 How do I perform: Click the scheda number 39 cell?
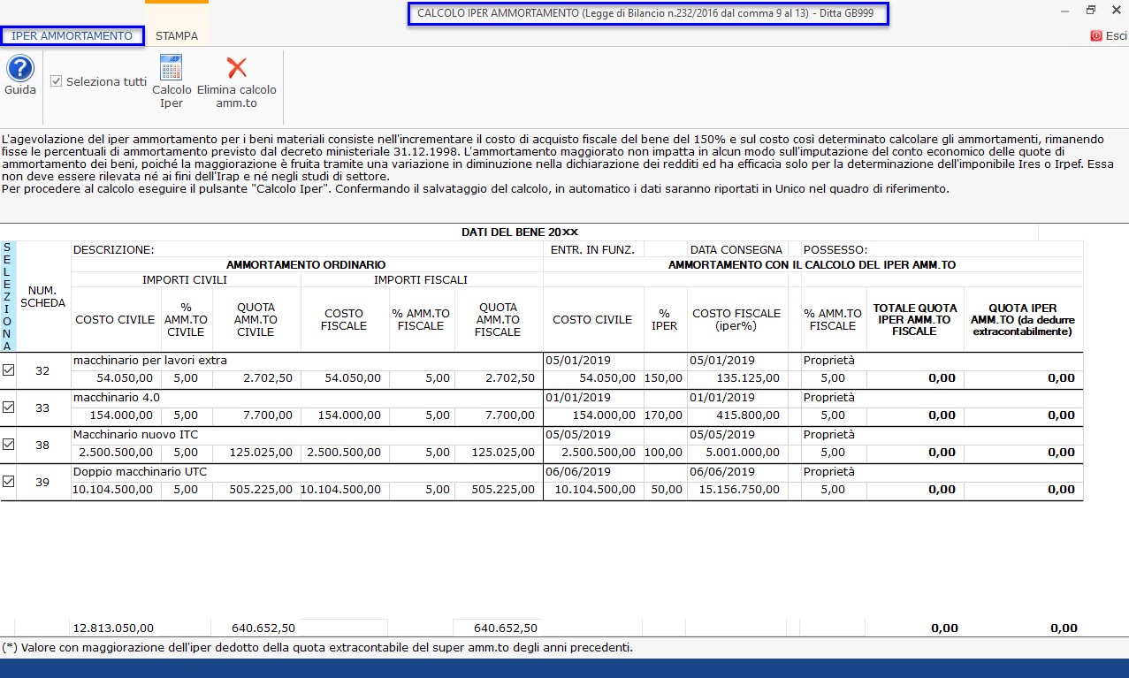click(42, 482)
